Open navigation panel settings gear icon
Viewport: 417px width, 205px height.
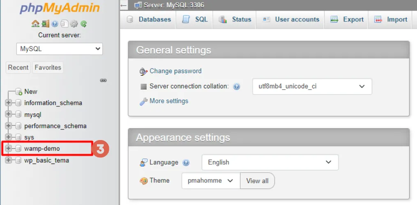click(x=74, y=24)
